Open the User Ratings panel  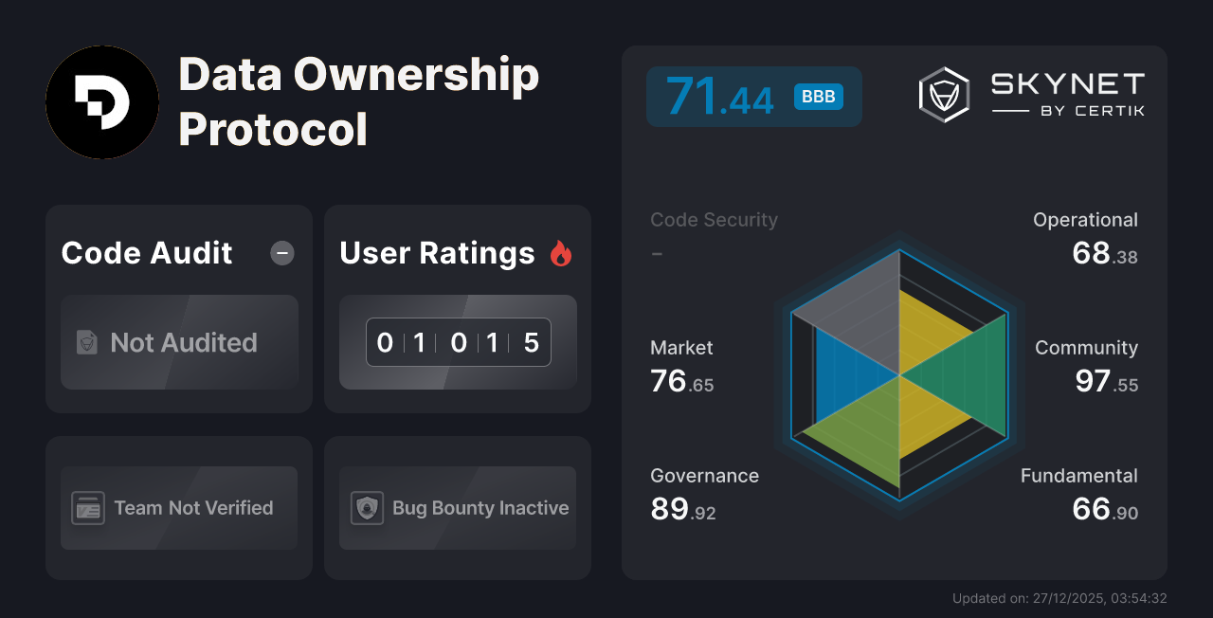point(457,308)
